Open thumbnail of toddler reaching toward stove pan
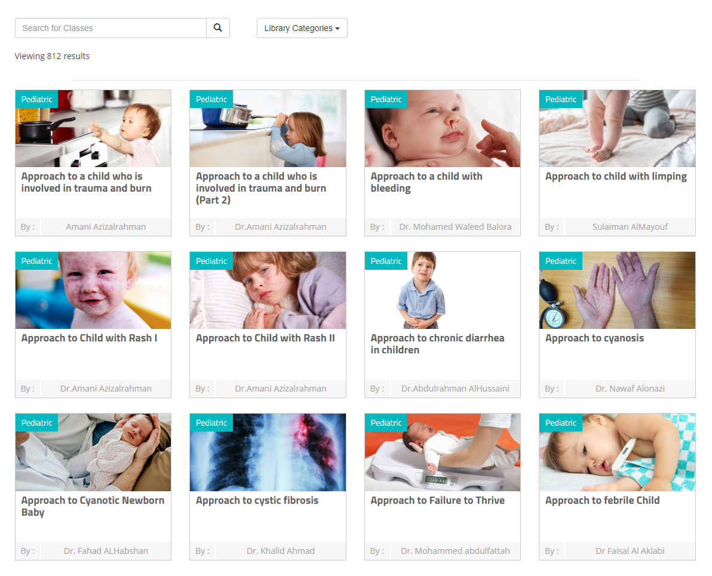This screenshot has width=712, height=576. (x=93, y=128)
